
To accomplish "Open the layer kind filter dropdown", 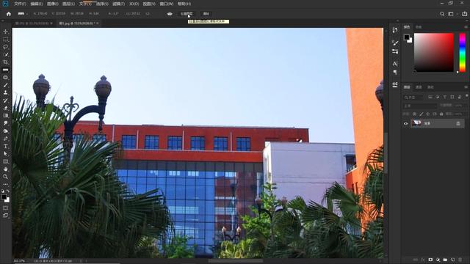I will [413, 98].
